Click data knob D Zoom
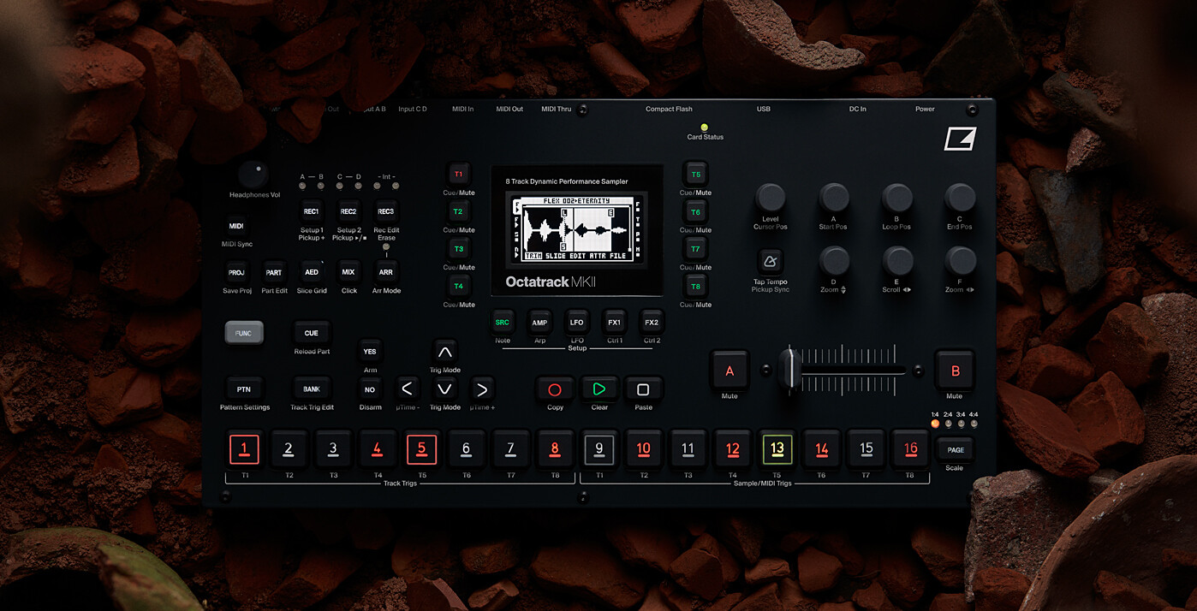This screenshot has height=611, width=1197. 833,261
